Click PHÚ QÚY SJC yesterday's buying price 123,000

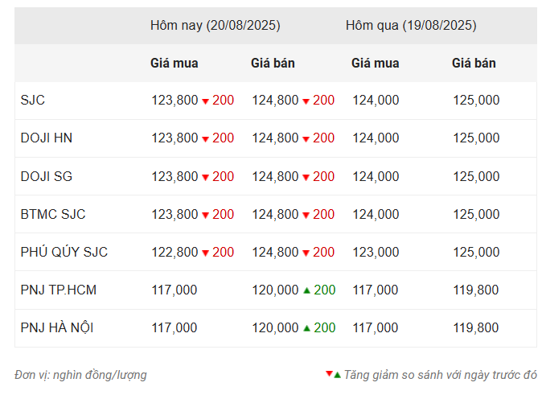click(x=376, y=252)
